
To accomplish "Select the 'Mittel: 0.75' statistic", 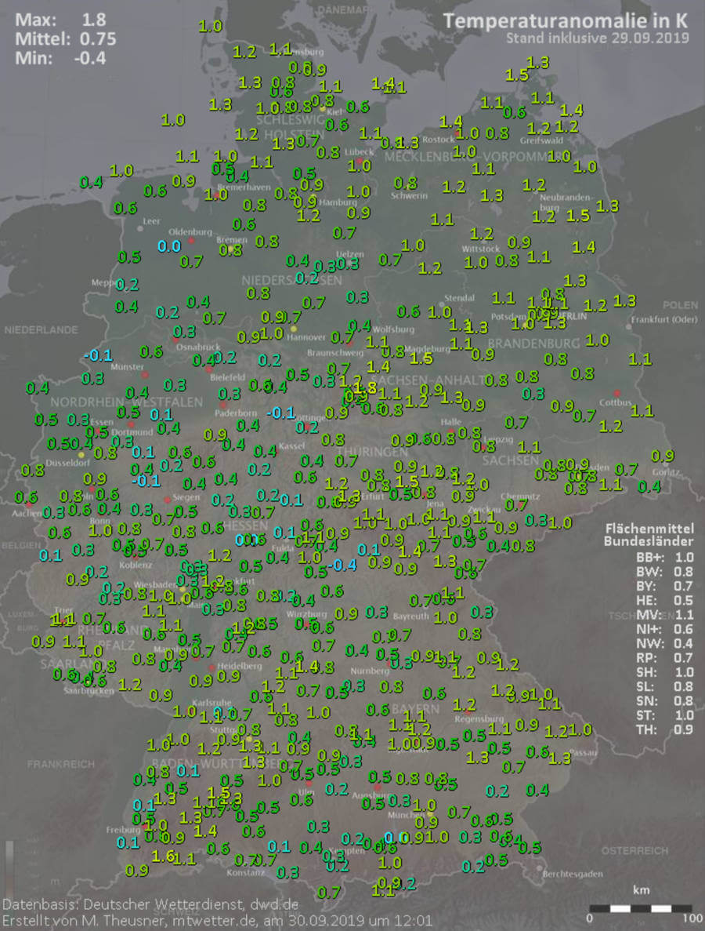I will click(x=65, y=39).
